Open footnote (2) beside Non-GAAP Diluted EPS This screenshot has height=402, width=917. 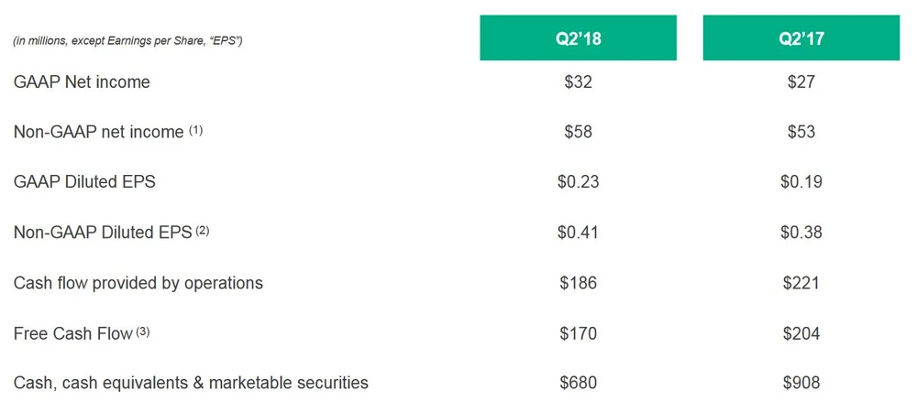coord(203,231)
